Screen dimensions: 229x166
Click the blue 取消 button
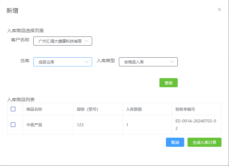175,142
